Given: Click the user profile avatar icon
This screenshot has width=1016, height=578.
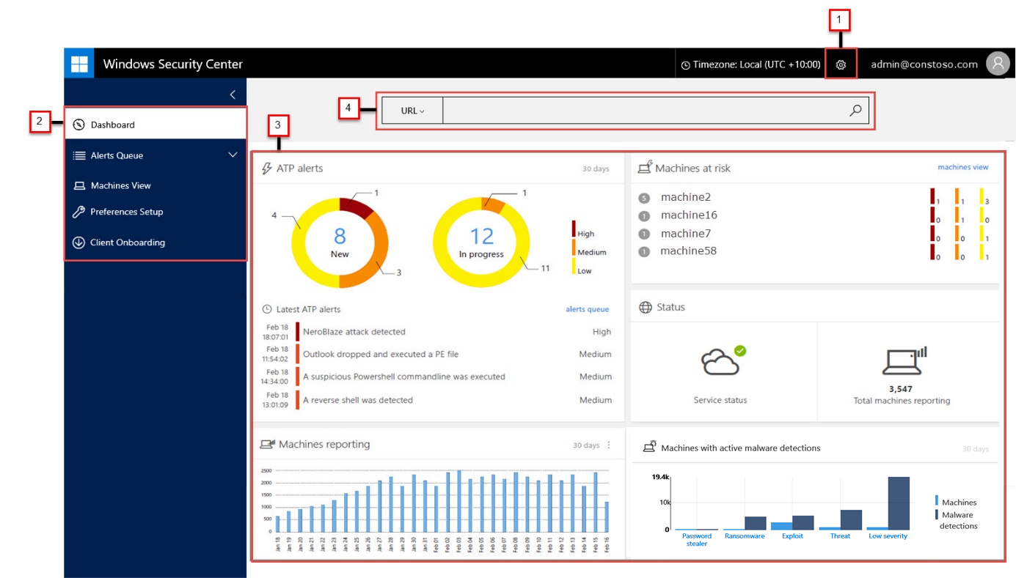Looking at the screenshot, I should coord(998,64).
